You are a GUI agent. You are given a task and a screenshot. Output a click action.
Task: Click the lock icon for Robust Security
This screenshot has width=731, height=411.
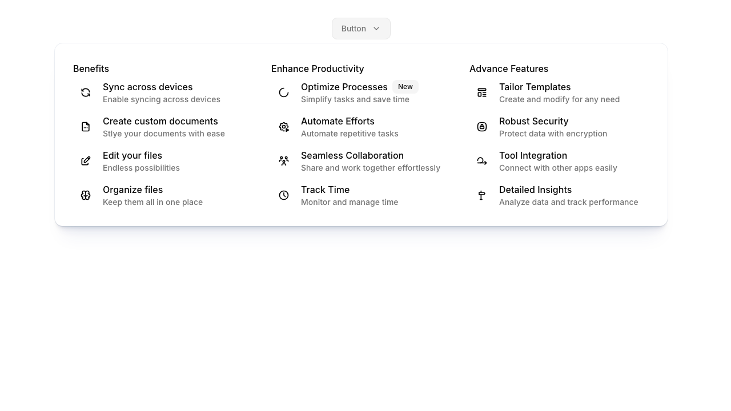point(482,127)
